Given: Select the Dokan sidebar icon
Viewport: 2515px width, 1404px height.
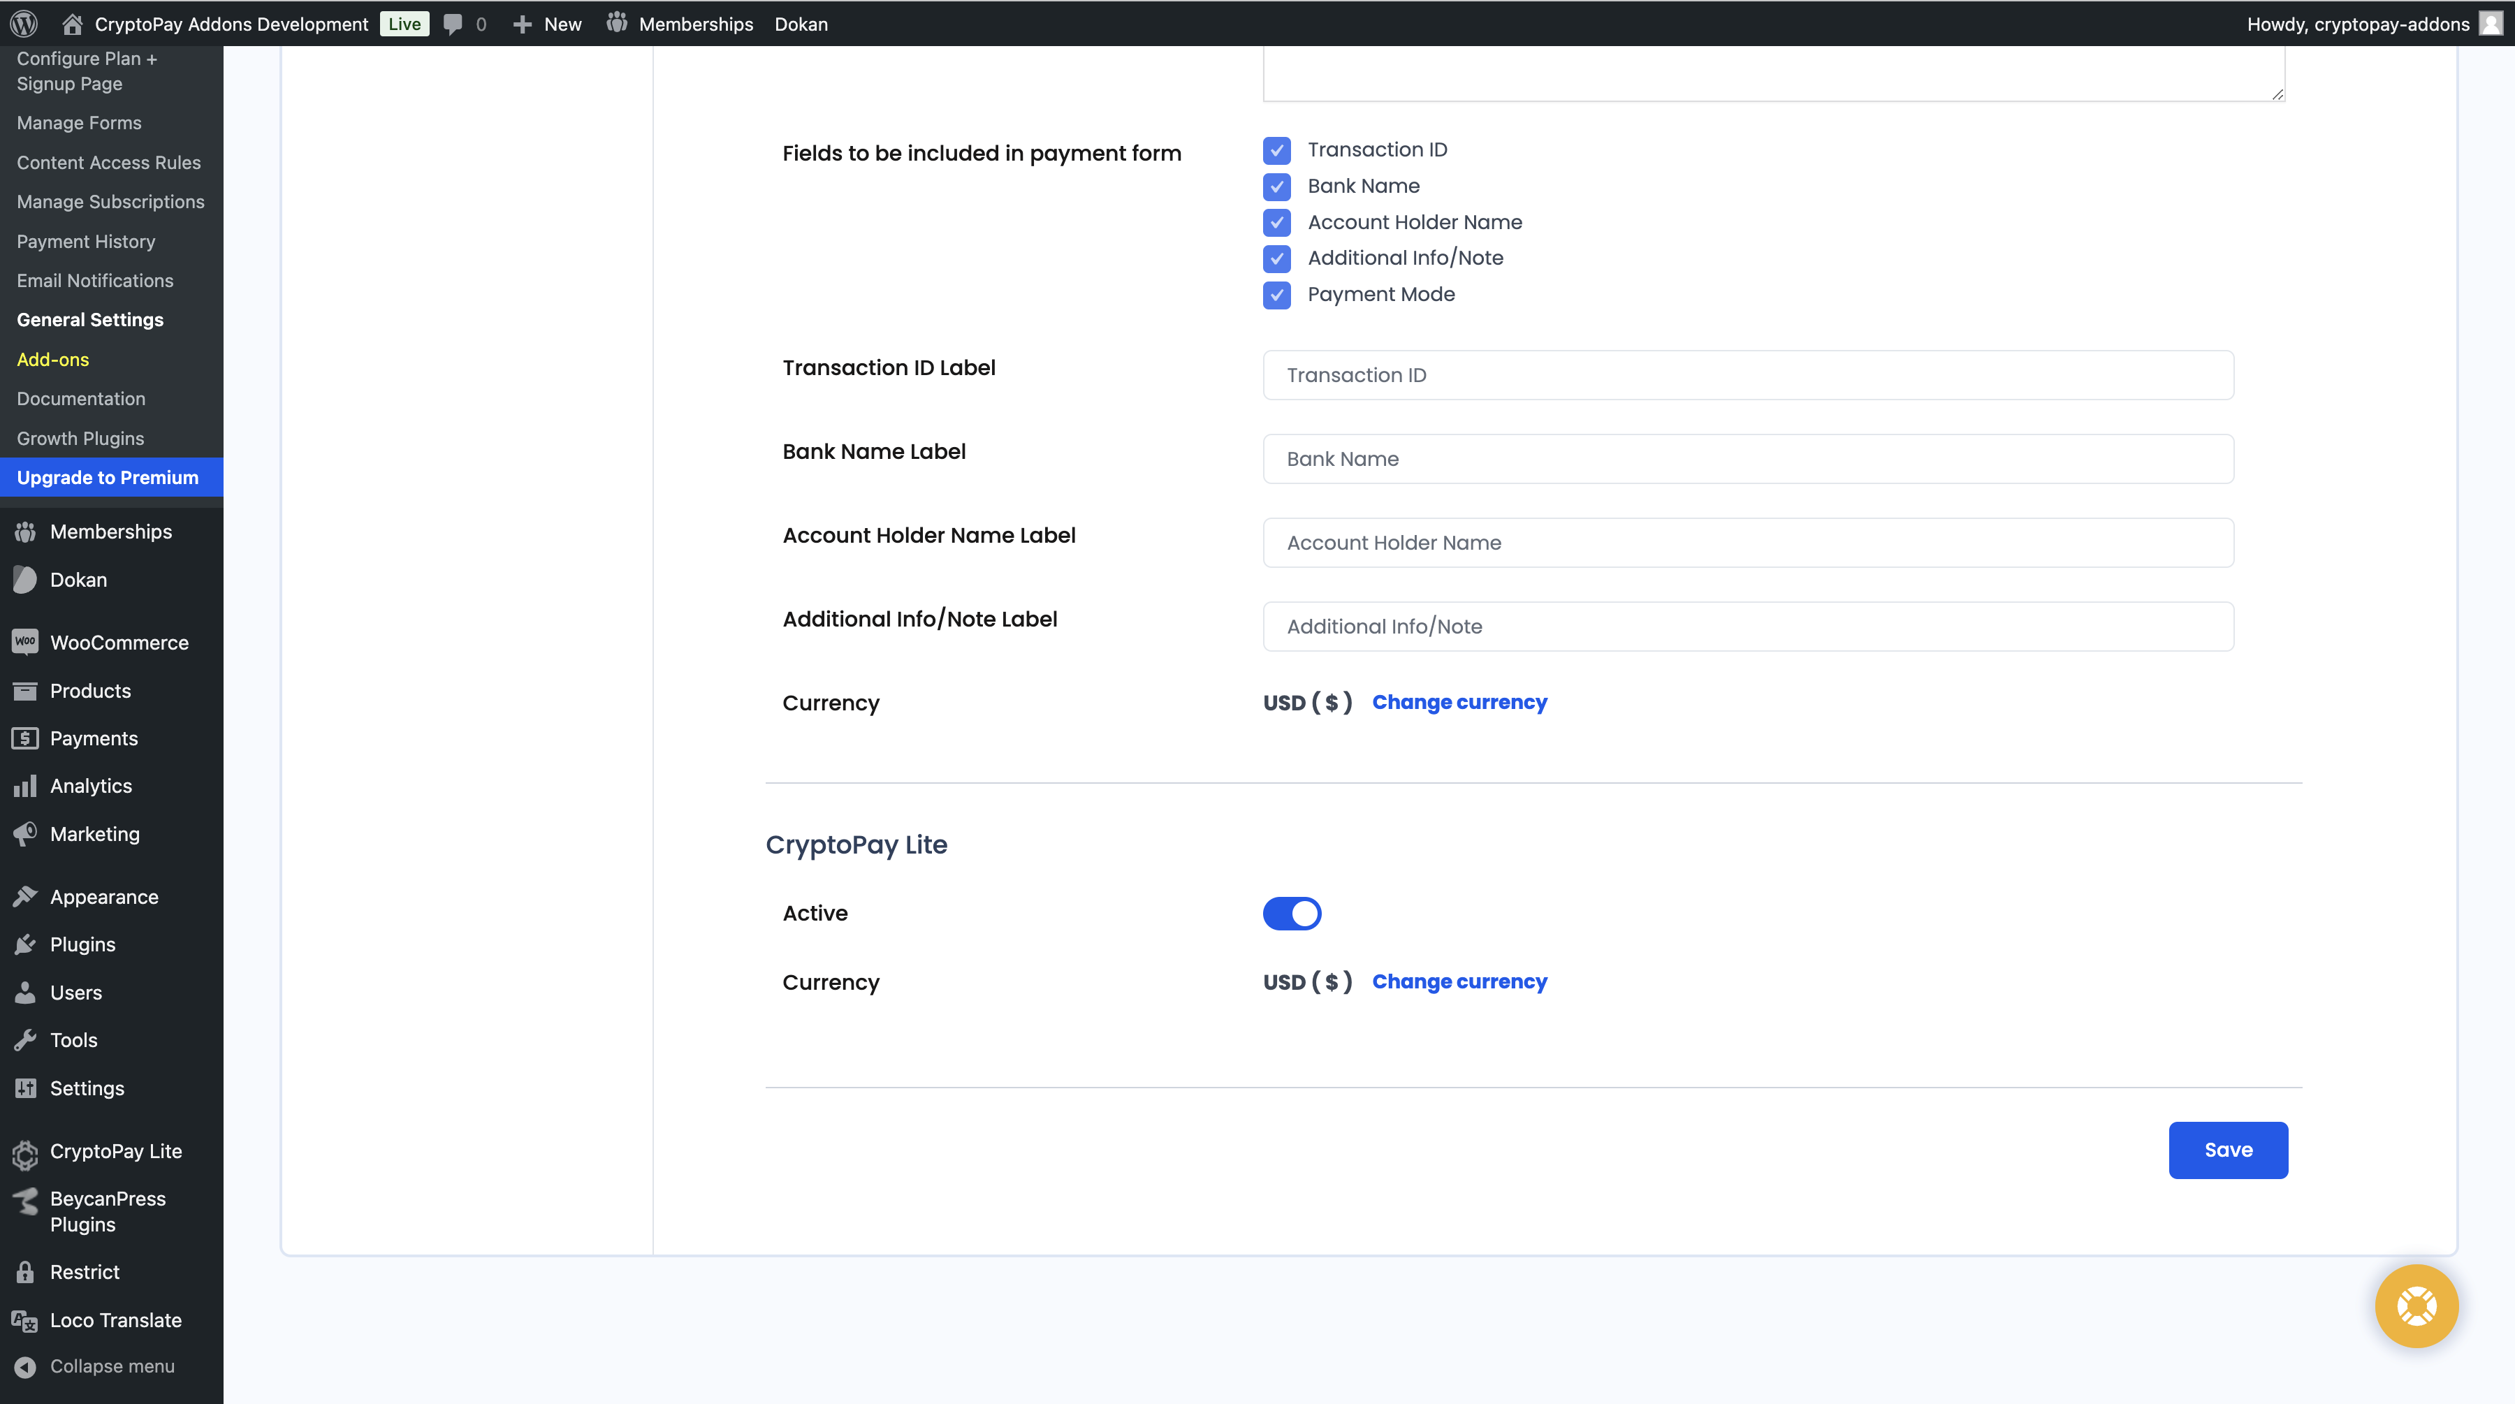Looking at the screenshot, I should [27, 579].
